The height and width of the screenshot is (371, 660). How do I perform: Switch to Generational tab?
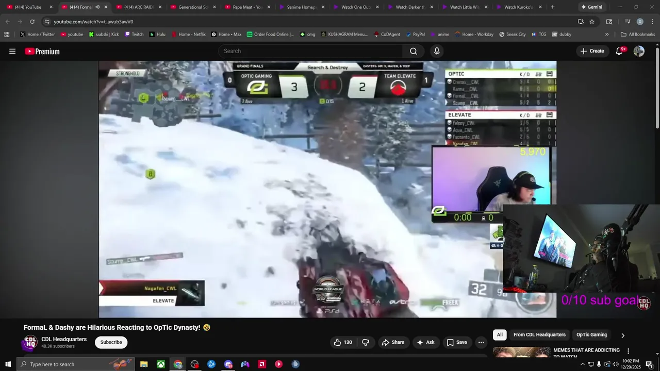point(192,7)
